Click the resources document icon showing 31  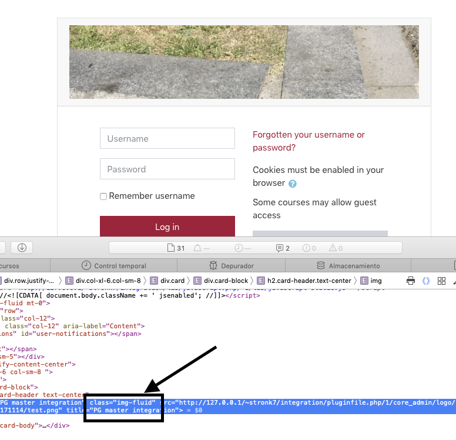coord(171,248)
